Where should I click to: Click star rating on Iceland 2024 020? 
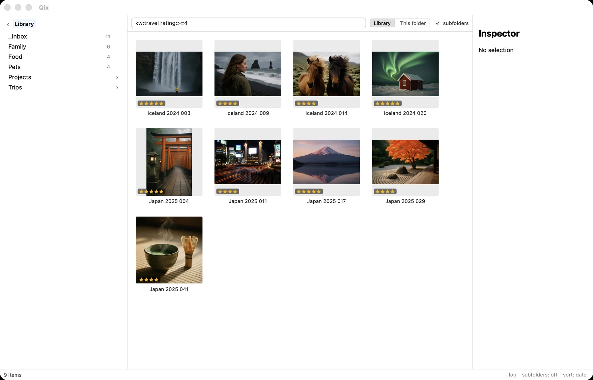click(x=387, y=103)
